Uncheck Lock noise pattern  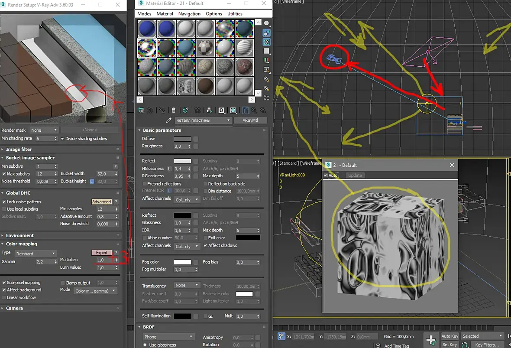(4, 202)
